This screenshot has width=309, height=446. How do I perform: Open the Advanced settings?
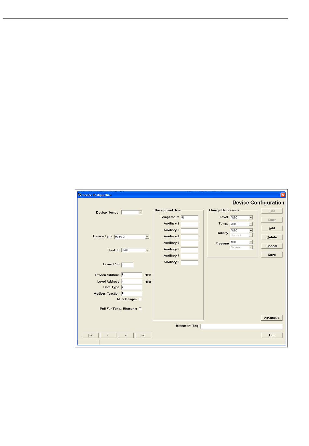[272, 318]
